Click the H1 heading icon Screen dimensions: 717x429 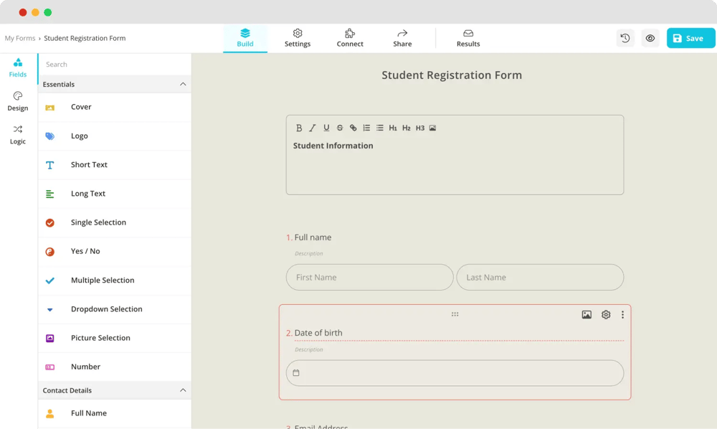[x=393, y=128]
